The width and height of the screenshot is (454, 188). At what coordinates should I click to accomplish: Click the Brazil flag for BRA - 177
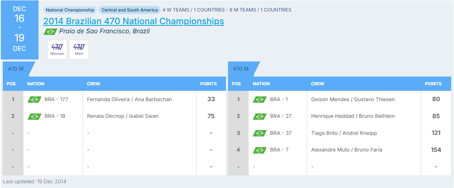[35, 100]
